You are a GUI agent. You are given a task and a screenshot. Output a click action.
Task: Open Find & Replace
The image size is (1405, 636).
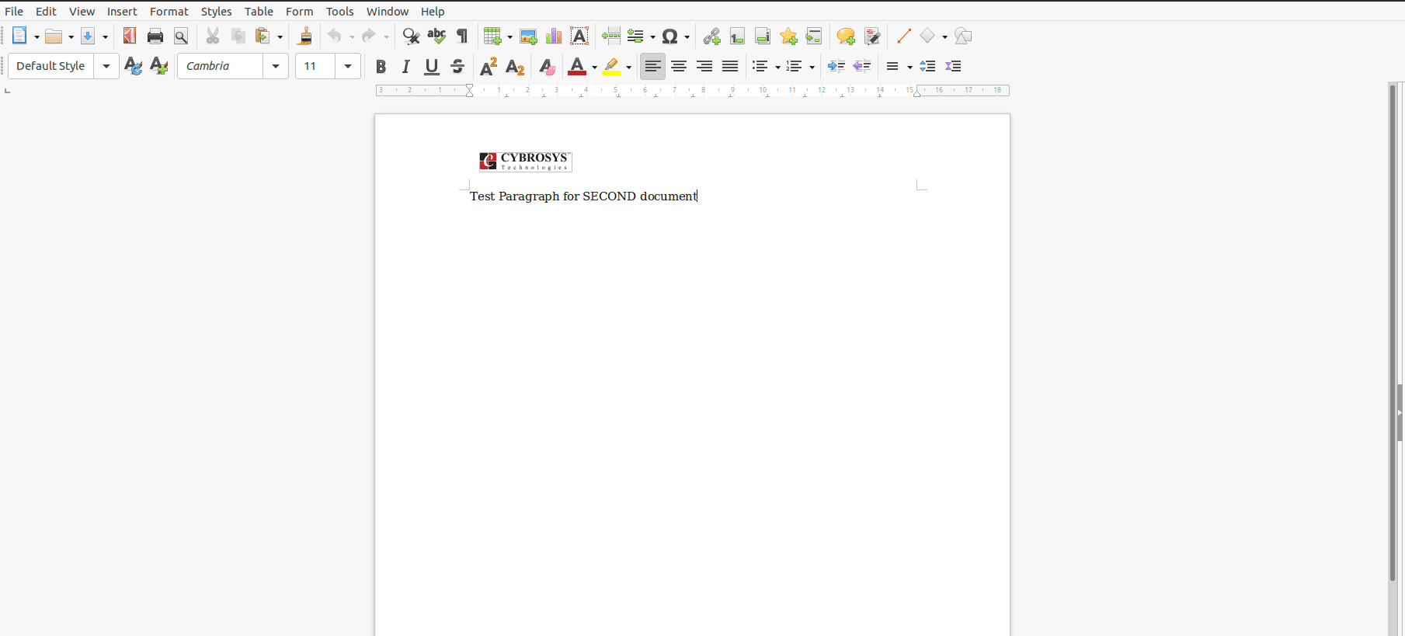coord(411,36)
